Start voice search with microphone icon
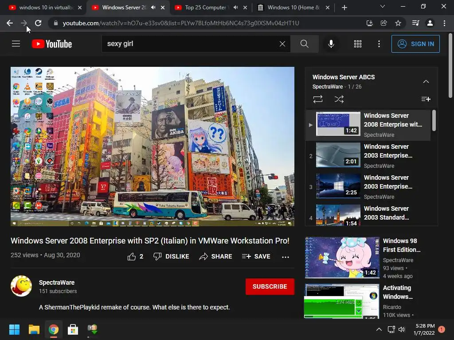 pyautogui.click(x=331, y=44)
